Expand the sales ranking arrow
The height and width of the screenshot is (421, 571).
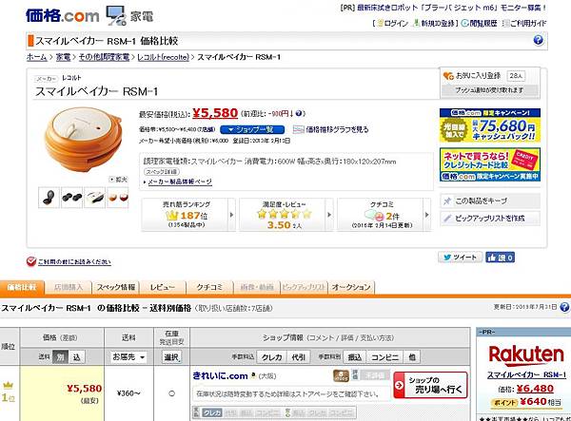click(x=231, y=215)
